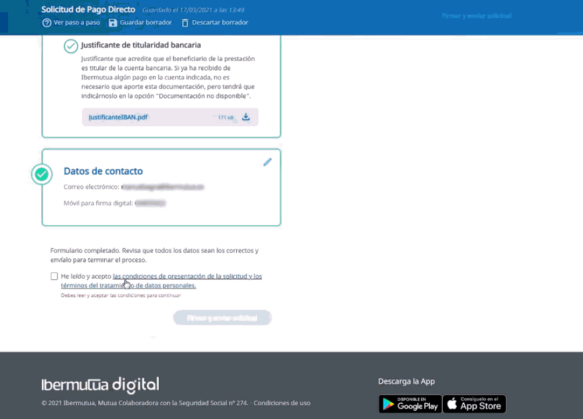
Task: Tick the 'He leído y acepto' checkbox
Action: 54,276
